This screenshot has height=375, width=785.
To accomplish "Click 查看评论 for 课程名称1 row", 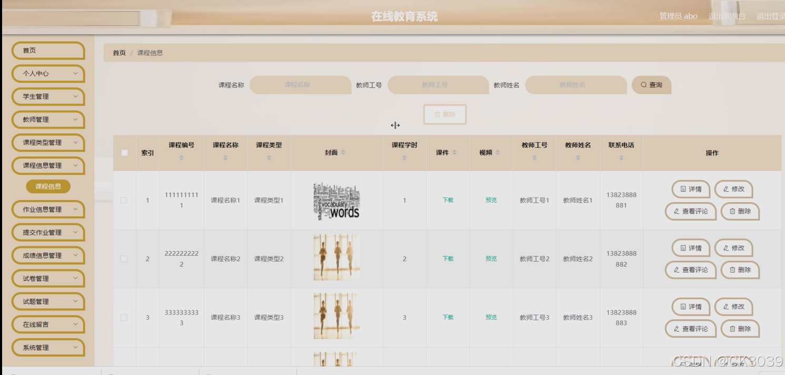I will click(x=691, y=211).
